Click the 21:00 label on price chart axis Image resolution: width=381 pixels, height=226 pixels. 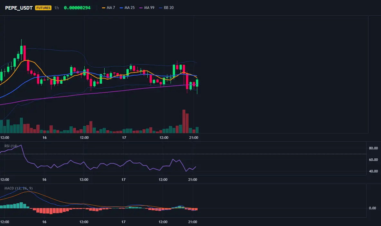(x=194, y=138)
